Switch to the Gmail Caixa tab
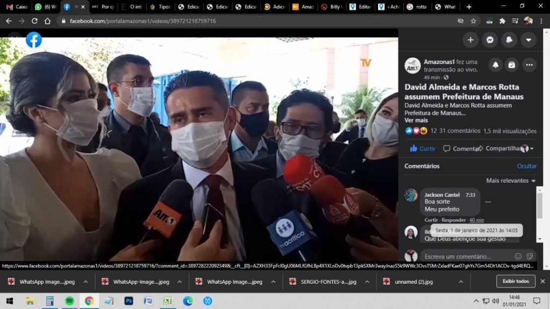Image resolution: width=550 pixels, height=309 pixels. [17, 6]
